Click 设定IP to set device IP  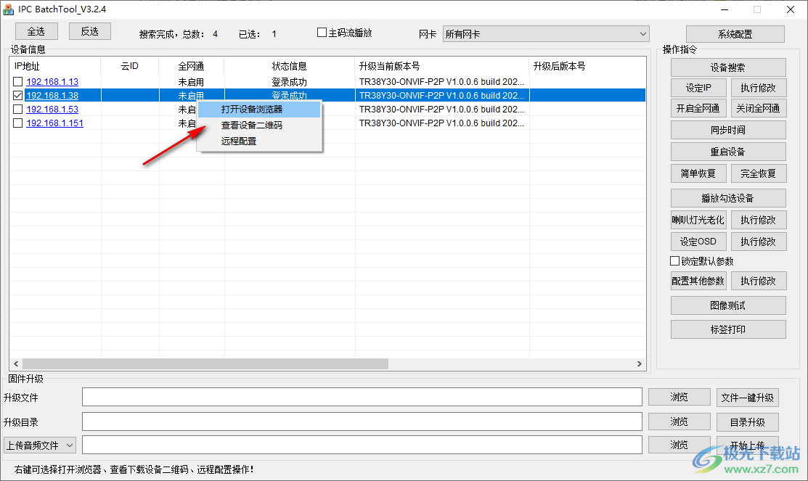coord(698,88)
